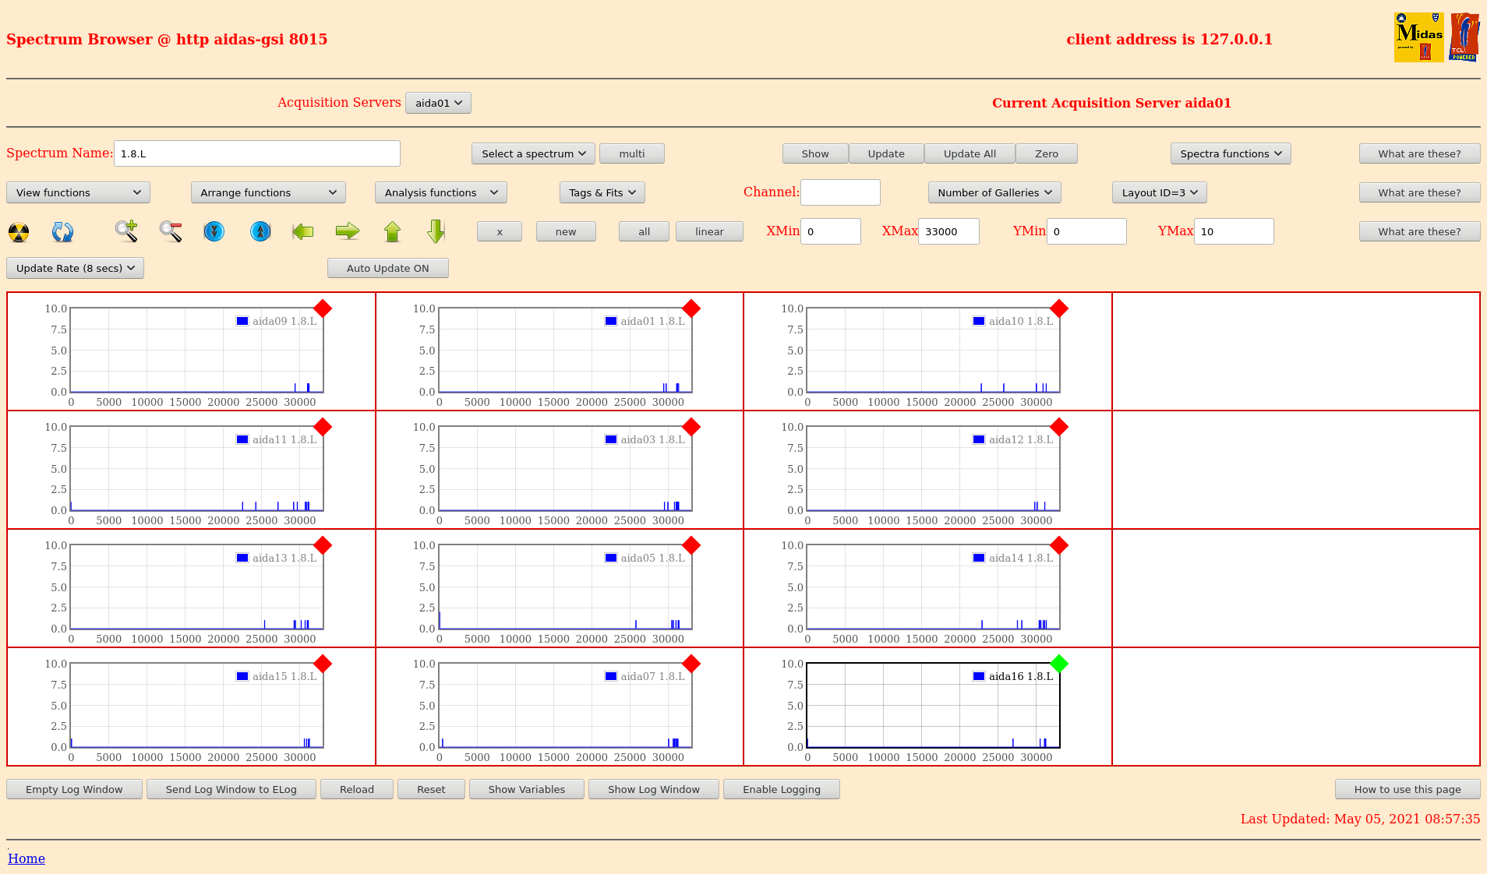This screenshot has width=1487, height=874.
Task: Shift spectrum view with green right arrow
Action: click(348, 231)
